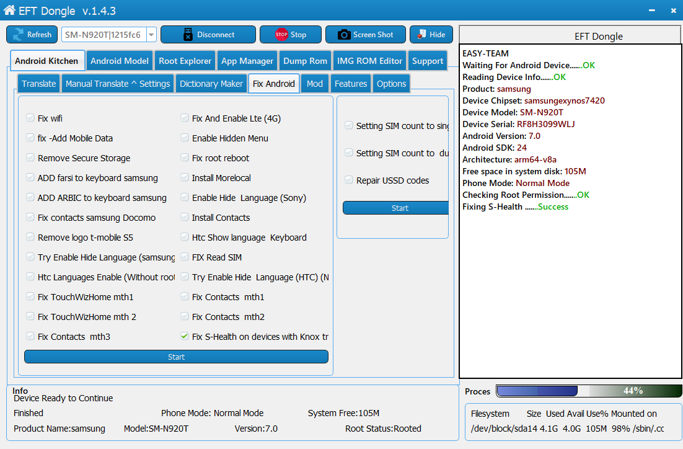Select the Fix Android sub-tab
Image resolution: width=683 pixels, height=449 pixels.
tap(274, 83)
